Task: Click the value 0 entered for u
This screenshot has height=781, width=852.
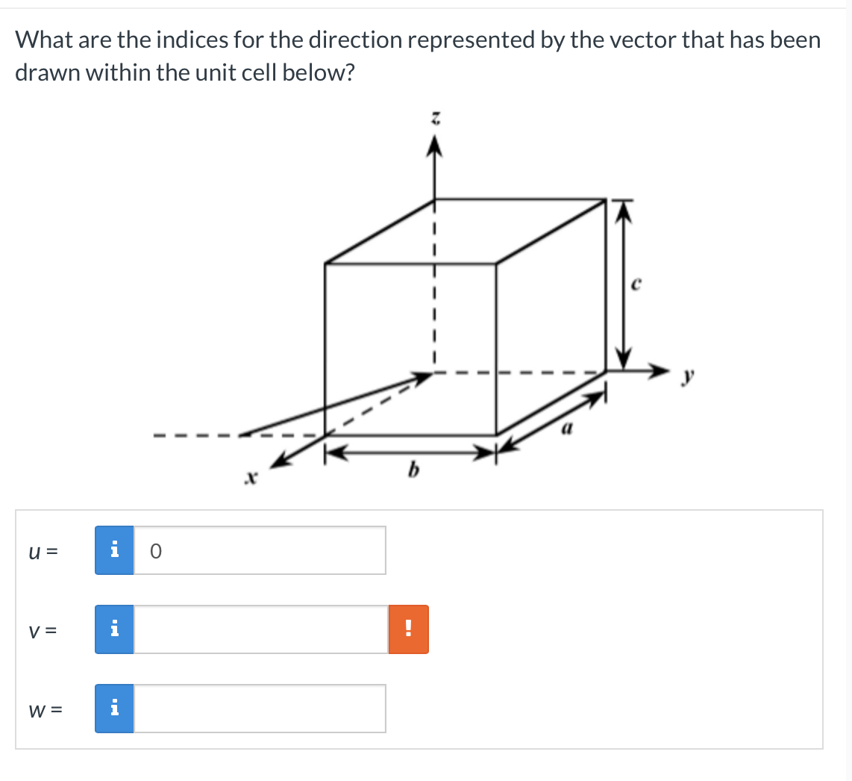Action: coord(154,550)
